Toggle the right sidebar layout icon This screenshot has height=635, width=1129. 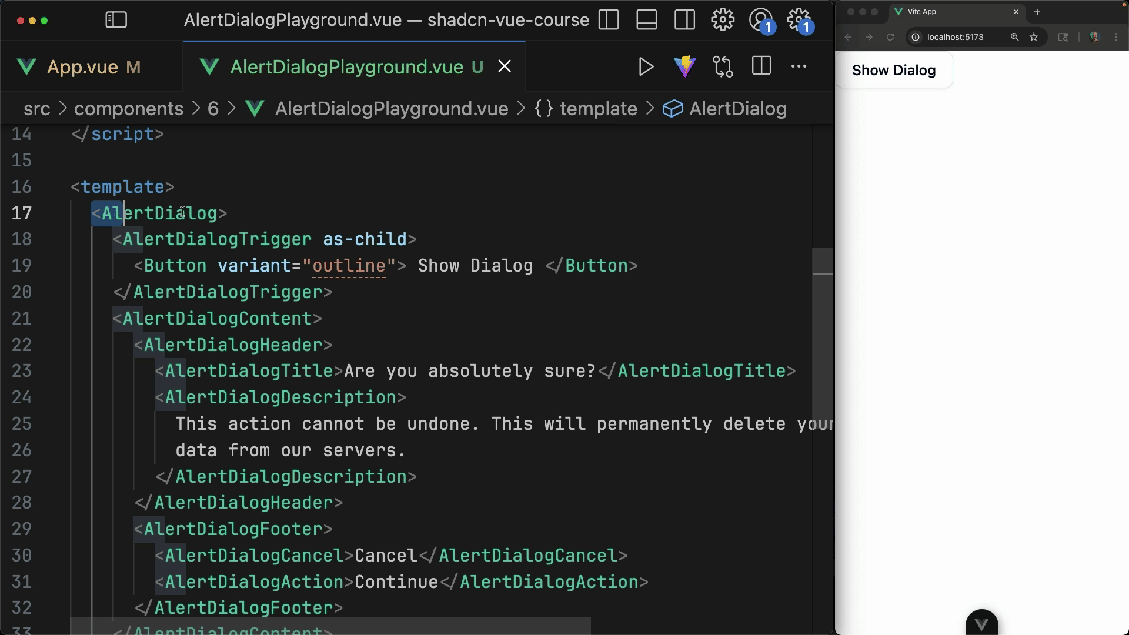[685, 20]
